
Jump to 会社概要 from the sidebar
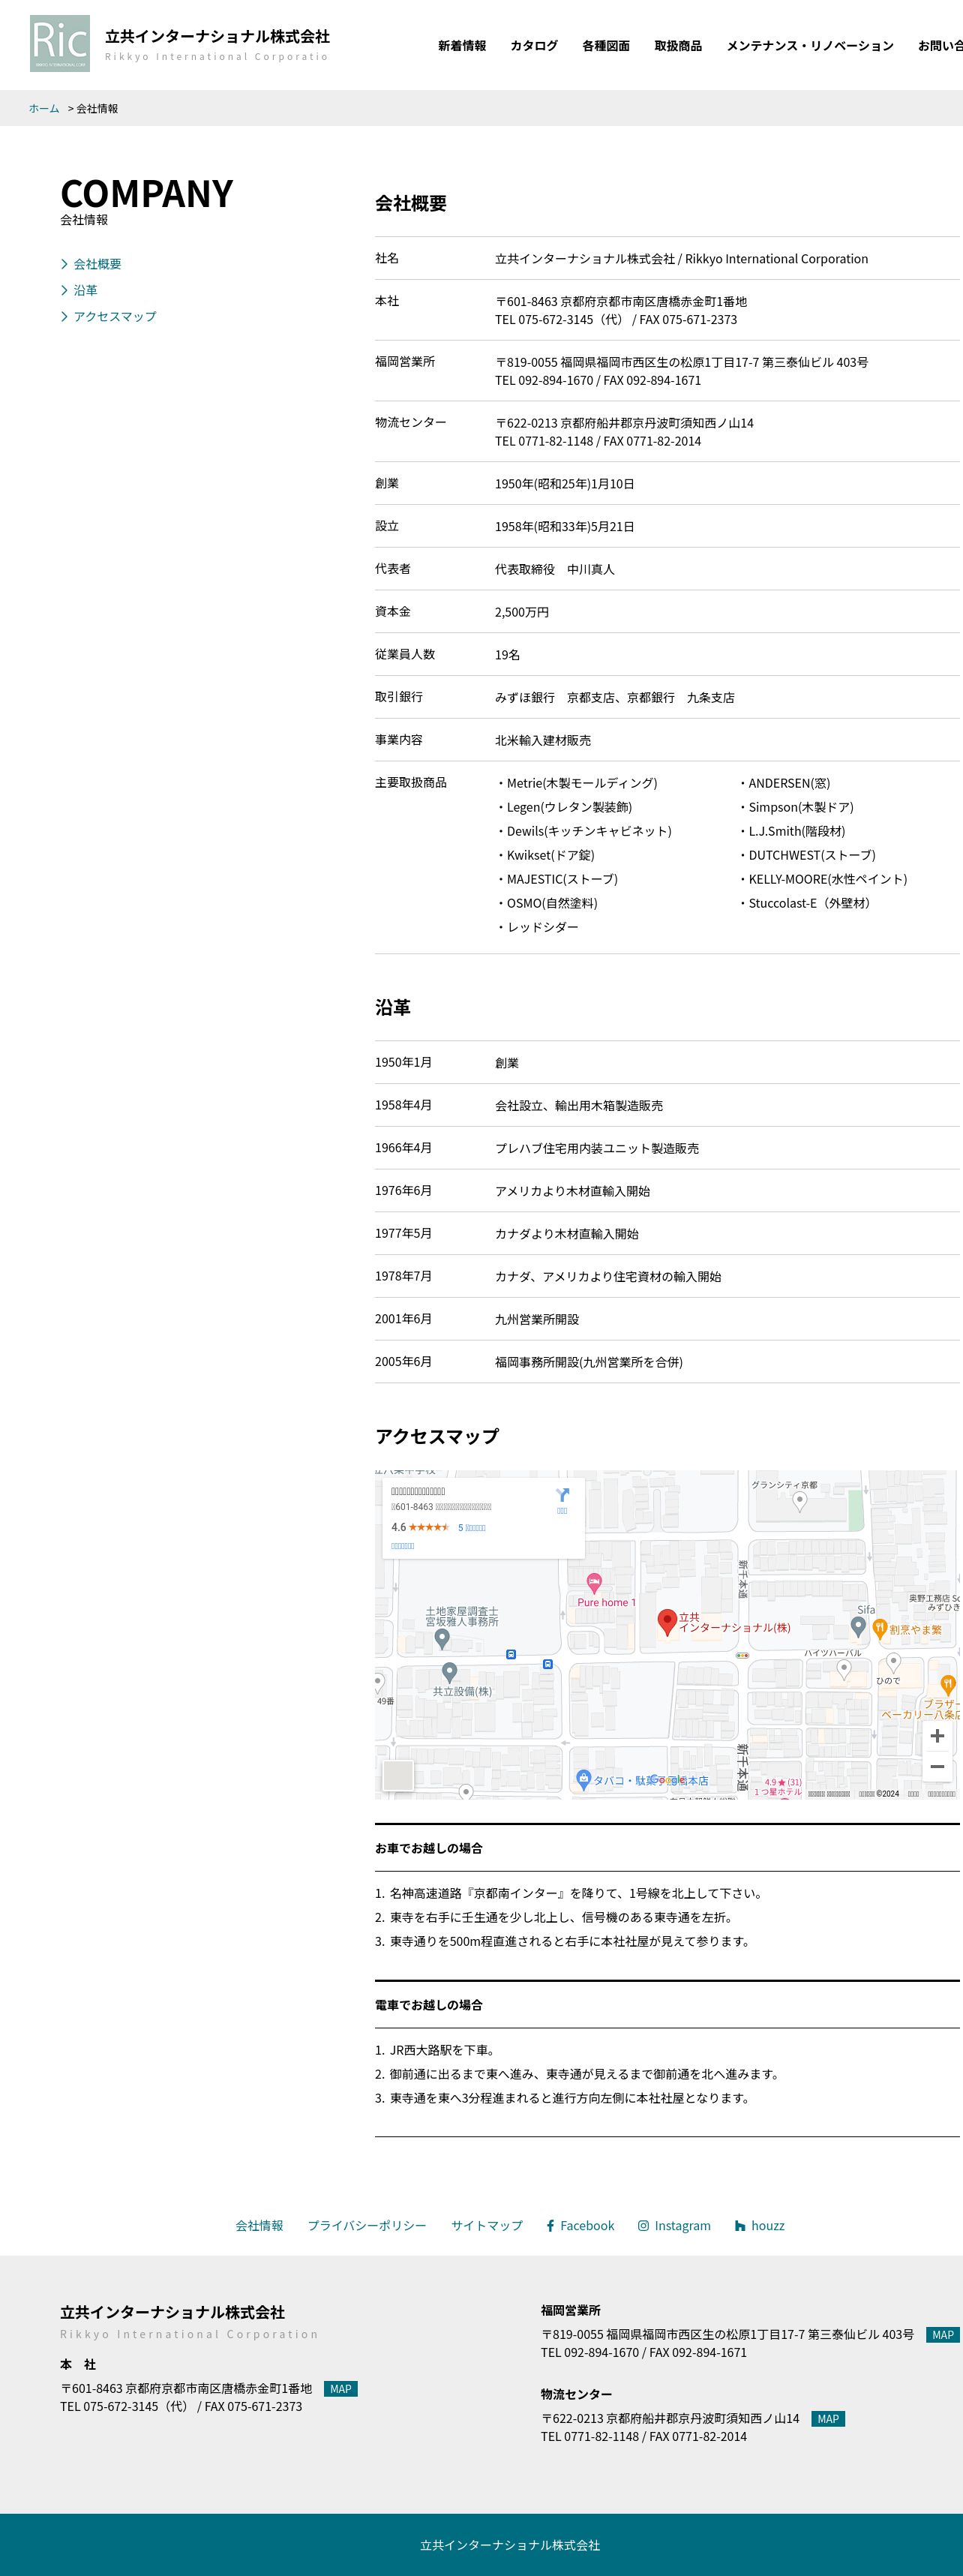pos(97,264)
